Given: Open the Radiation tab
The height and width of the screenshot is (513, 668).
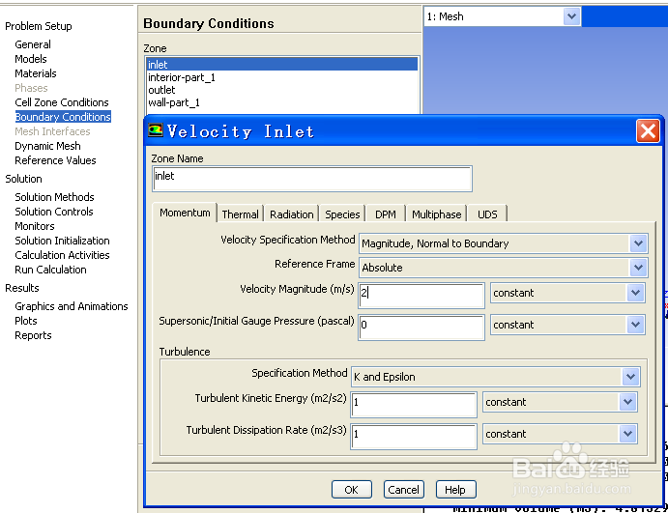Looking at the screenshot, I should pos(291,214).
